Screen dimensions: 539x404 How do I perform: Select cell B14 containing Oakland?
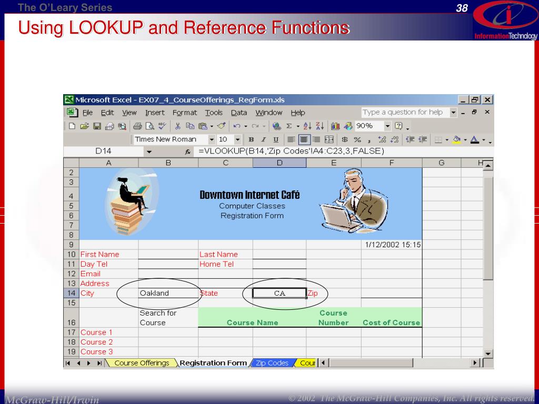tap(168, 293)
